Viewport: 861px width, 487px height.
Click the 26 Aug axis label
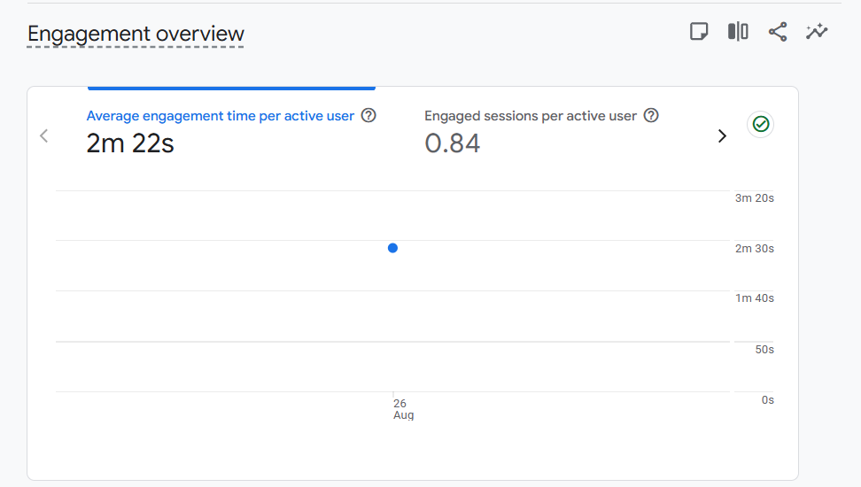click(x=403, y=409)
